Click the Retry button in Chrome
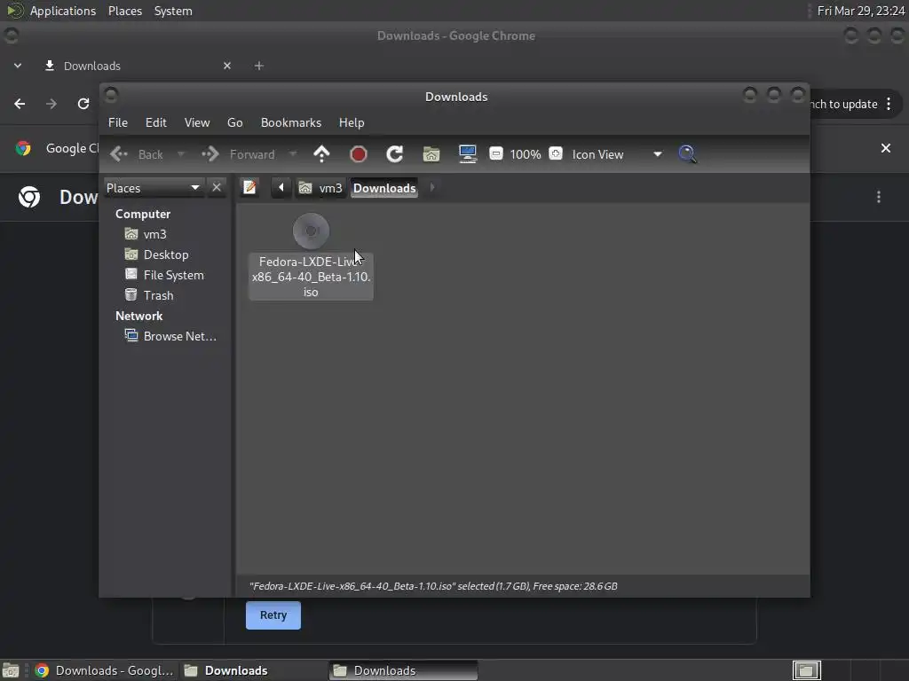 coord(273,615)
